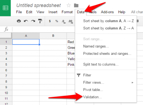Screen dimensions: 143x105
Task: Select the Paint format tool
Action: (40, 21)
